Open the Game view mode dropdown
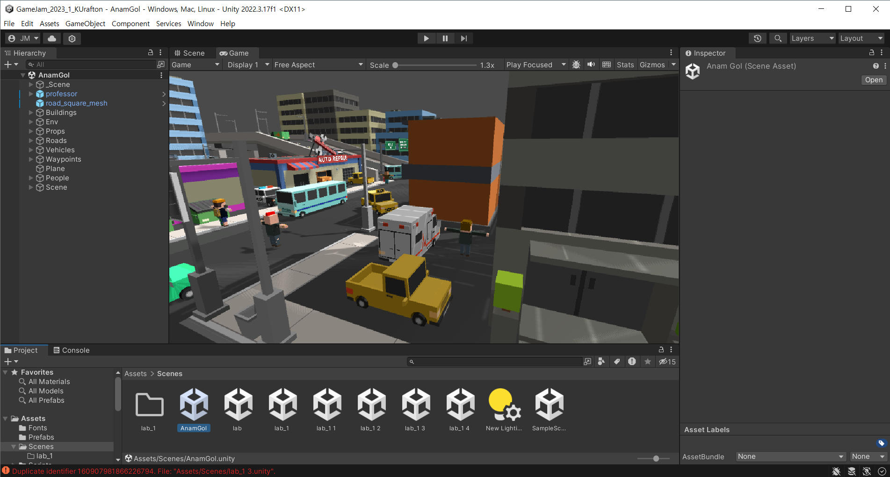Viewport: 890px width, 477px height. click(x=195, y=65)
